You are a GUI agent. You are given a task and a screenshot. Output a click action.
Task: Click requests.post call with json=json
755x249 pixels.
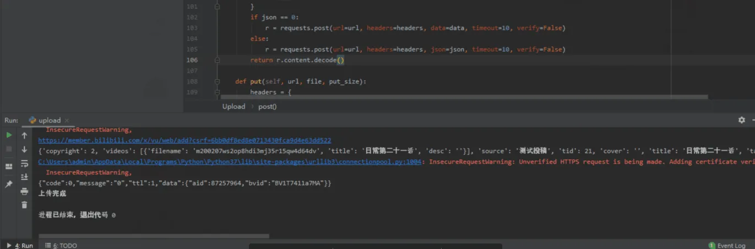pyautogui.click(x=415, y=49)
